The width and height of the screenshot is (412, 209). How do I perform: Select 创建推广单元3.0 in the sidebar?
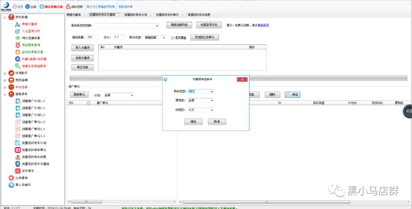pyautogui.click(x=33, y=136)
